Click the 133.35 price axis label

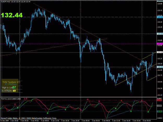pos(160,22)
